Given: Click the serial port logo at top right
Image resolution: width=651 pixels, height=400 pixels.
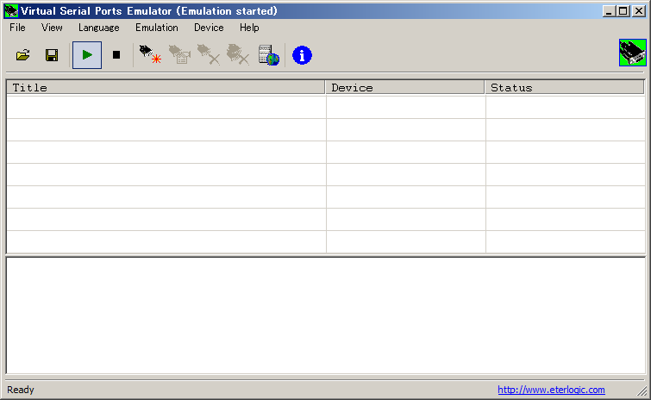Looking at the screenshot, I should point(632,53).
